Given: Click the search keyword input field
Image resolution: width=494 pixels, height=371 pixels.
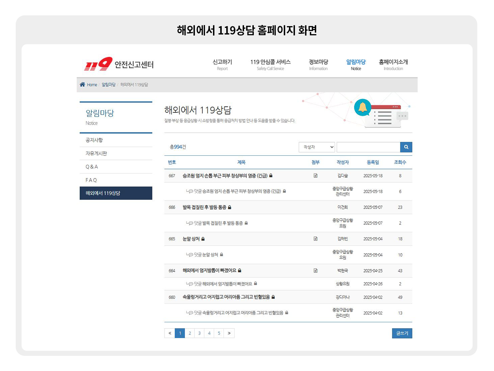Looking at the screenshot, I should tap(368, 147).
